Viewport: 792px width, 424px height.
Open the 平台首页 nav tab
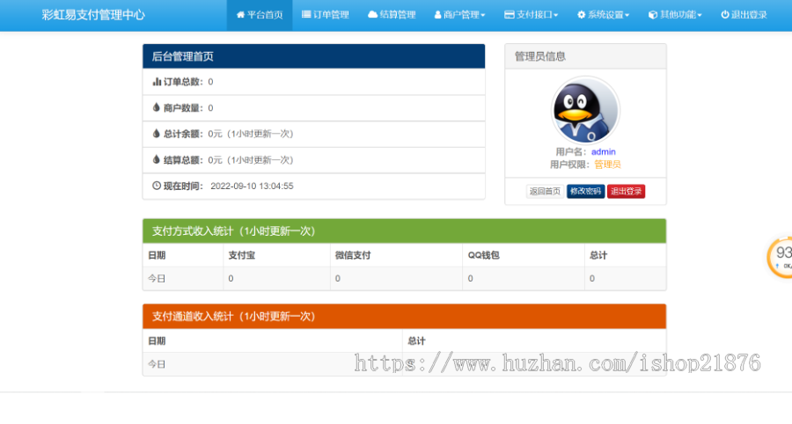(x=259, y=15)
